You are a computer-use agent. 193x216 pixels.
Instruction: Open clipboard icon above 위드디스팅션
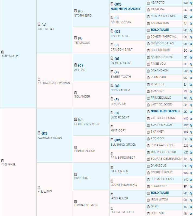click(x=3, y=52)
